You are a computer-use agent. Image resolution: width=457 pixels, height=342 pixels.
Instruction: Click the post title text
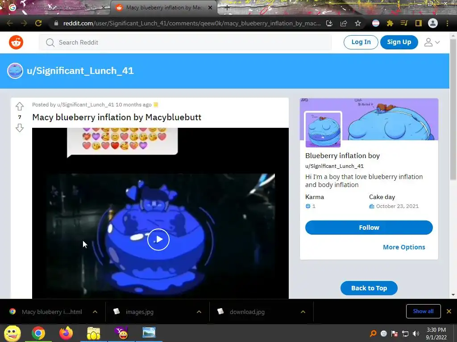tap(116, 117)
